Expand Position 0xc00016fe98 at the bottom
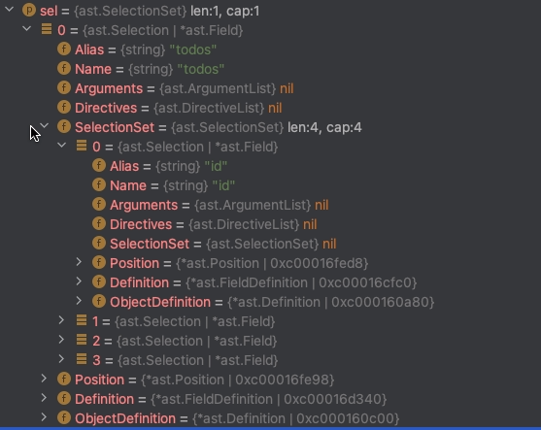 pos(44,379)
